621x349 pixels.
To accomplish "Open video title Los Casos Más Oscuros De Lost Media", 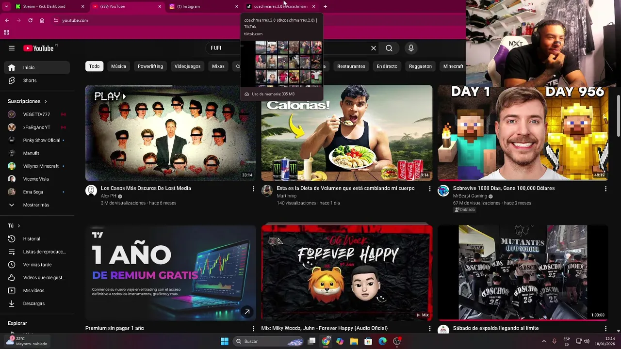I will 146,188.
